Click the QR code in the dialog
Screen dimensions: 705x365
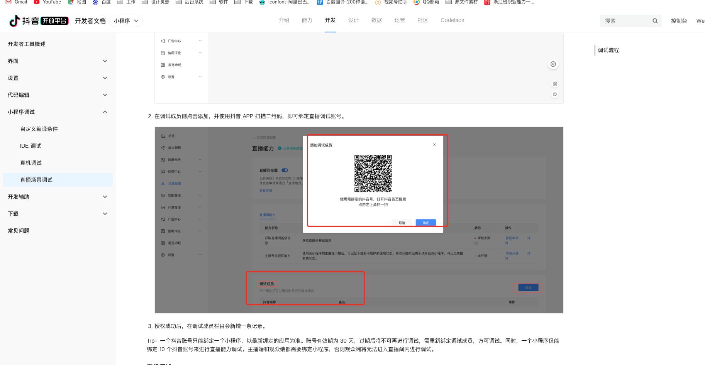373,173
